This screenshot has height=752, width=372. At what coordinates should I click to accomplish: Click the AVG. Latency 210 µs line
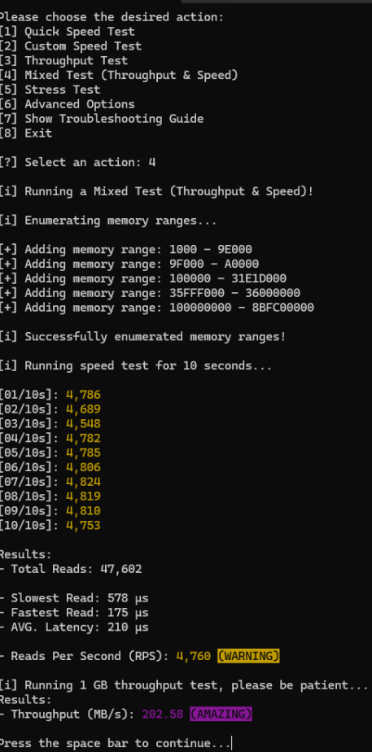pos(74,627)
